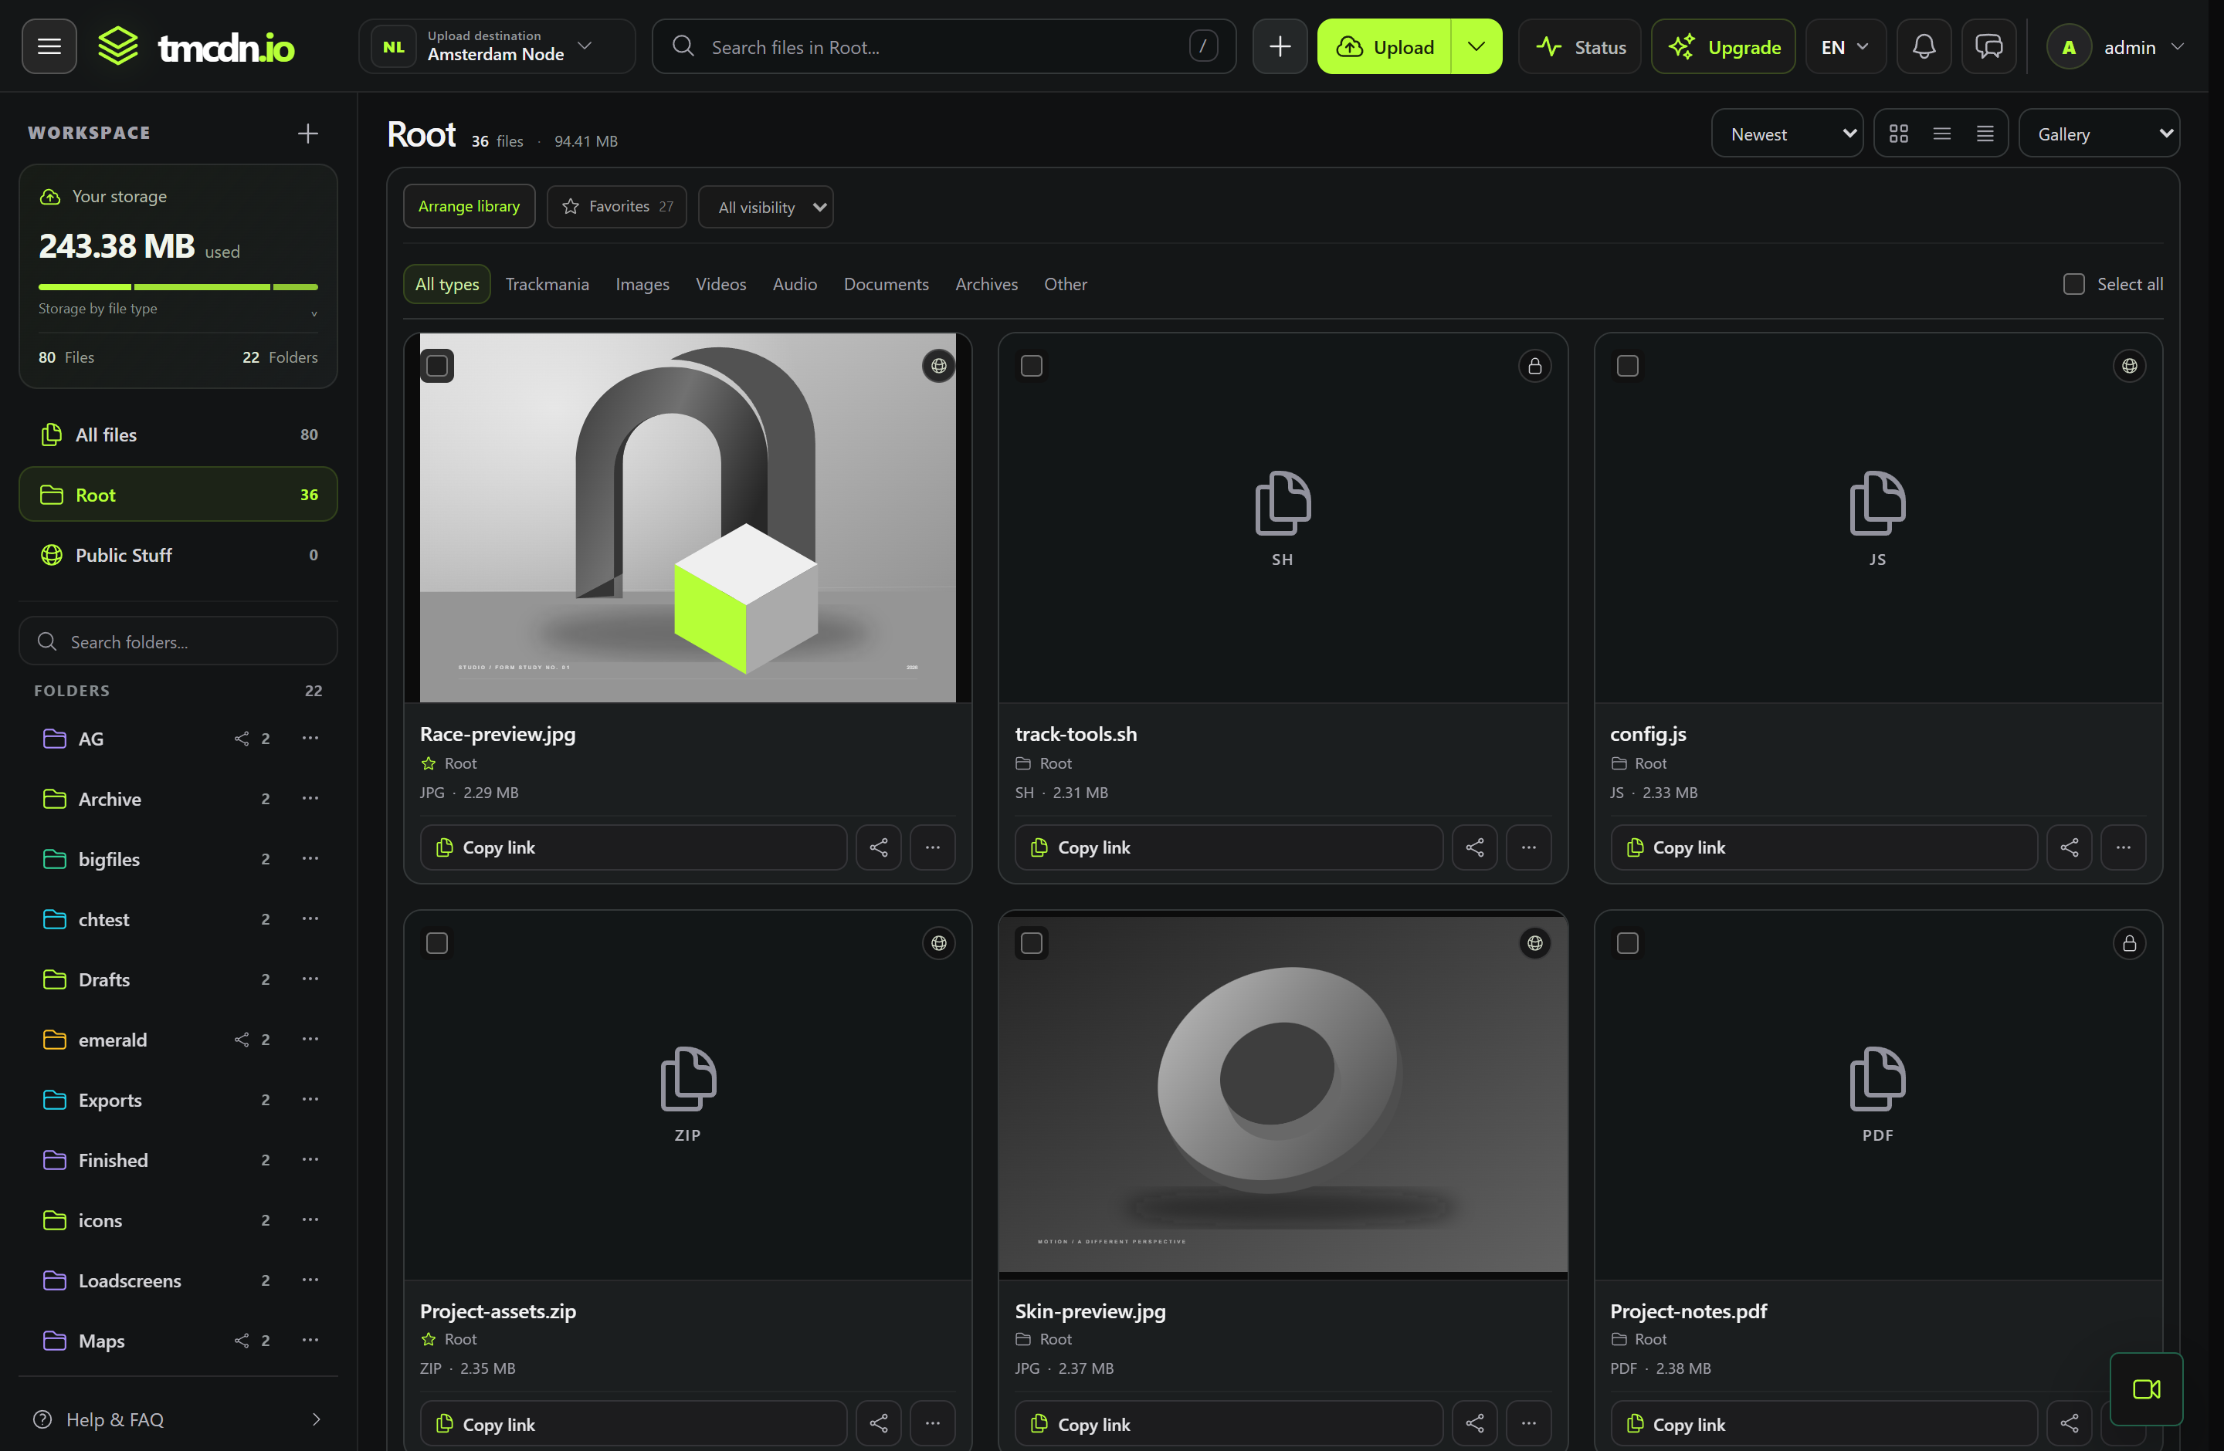Viewport: 2224px width, 1451px height.
Task: Click the Upgrade button
Action: point(1723,46)
